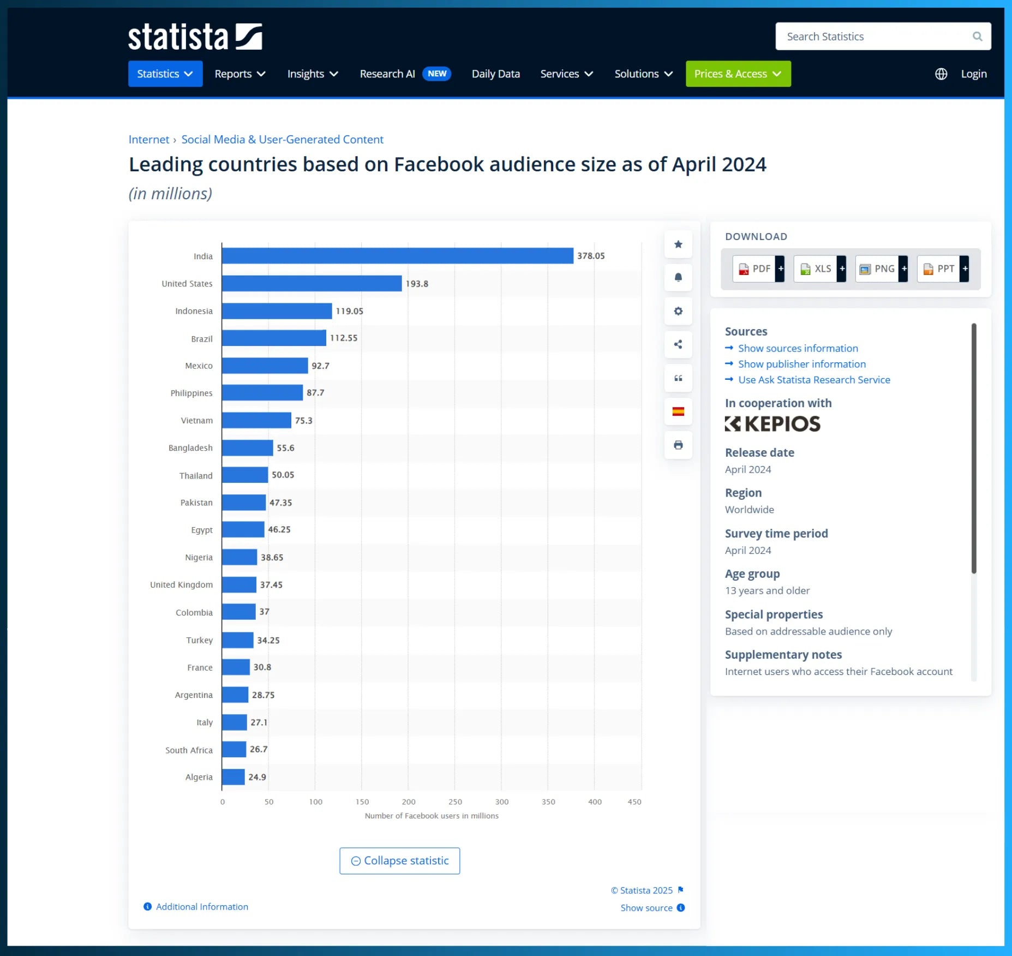Viewport: 1012px width, 956px height.
Task: Expand the Statistics dropdown menu
Action: click(165, 74)
